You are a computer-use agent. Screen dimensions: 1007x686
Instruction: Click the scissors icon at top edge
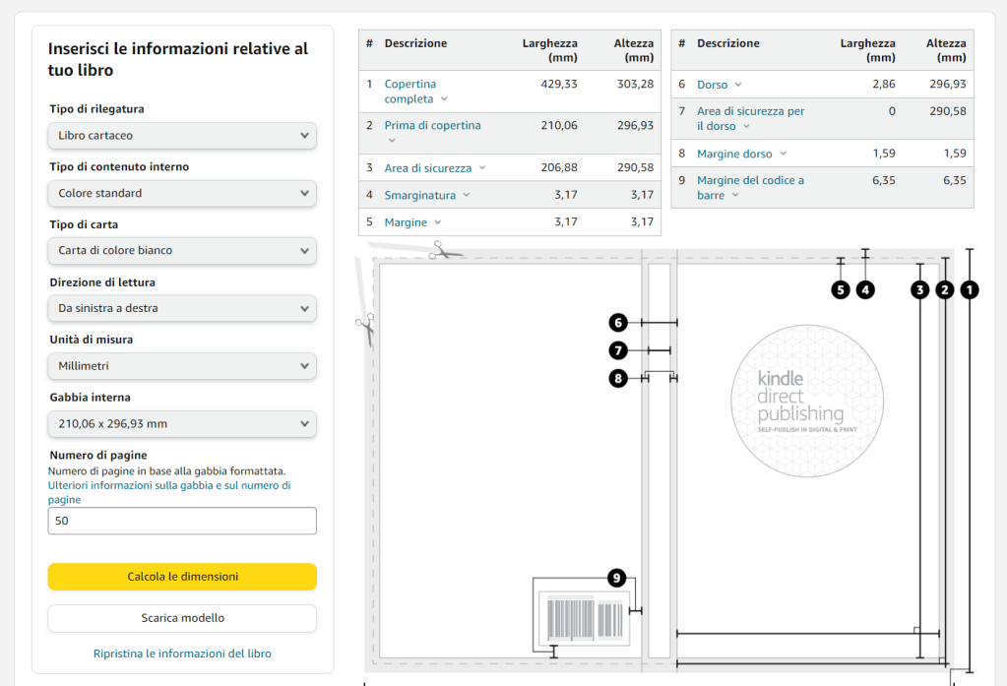pyautogui.click(x=444, y=252)
